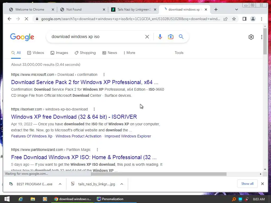Open Download Service Pack 2 result
Image resolution: width=271 pixels, height=203 pixels.
pyautogui.click(x=85, y=82)
